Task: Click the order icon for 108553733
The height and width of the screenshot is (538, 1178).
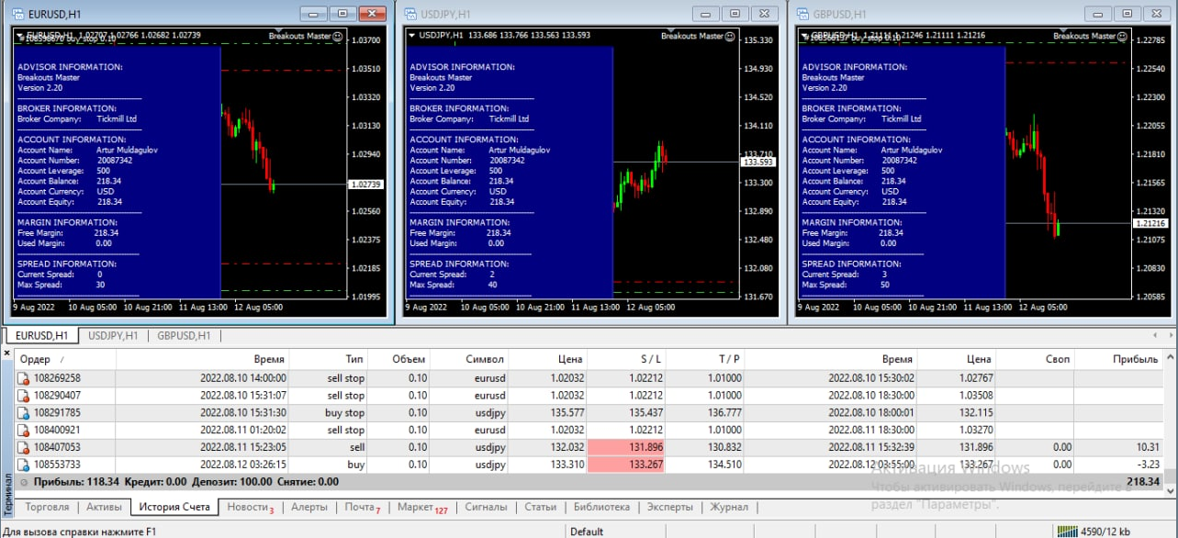Action: coord(23,464)
